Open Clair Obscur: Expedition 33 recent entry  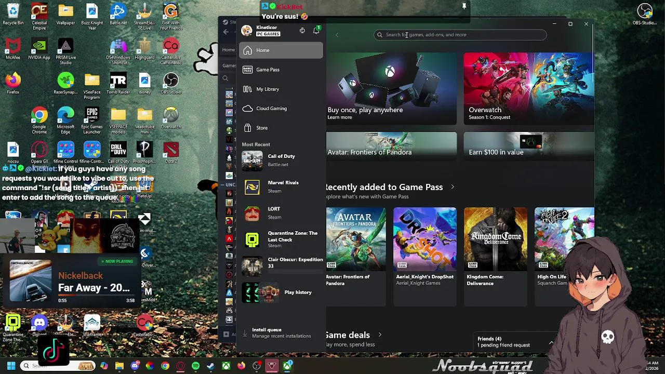click(x=281, y=265)
